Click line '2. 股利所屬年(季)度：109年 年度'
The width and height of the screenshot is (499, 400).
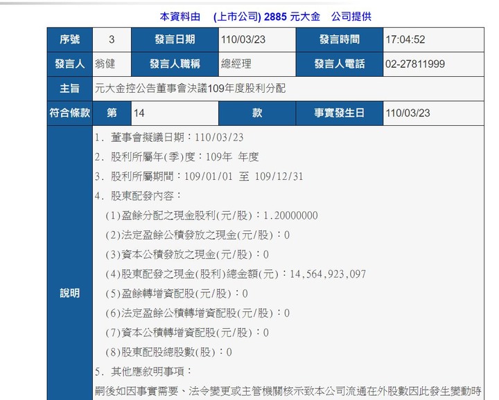click(x=177, y=157)
